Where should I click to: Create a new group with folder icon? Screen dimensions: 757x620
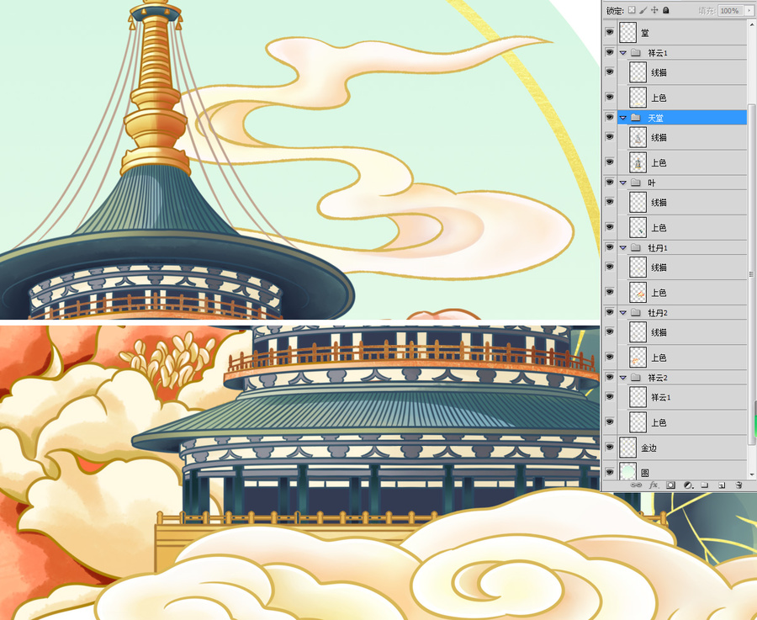tap(704, 485)
